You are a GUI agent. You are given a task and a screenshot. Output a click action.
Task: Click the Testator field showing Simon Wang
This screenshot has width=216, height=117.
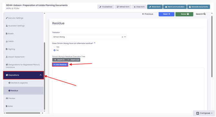[x=89, y=37]
